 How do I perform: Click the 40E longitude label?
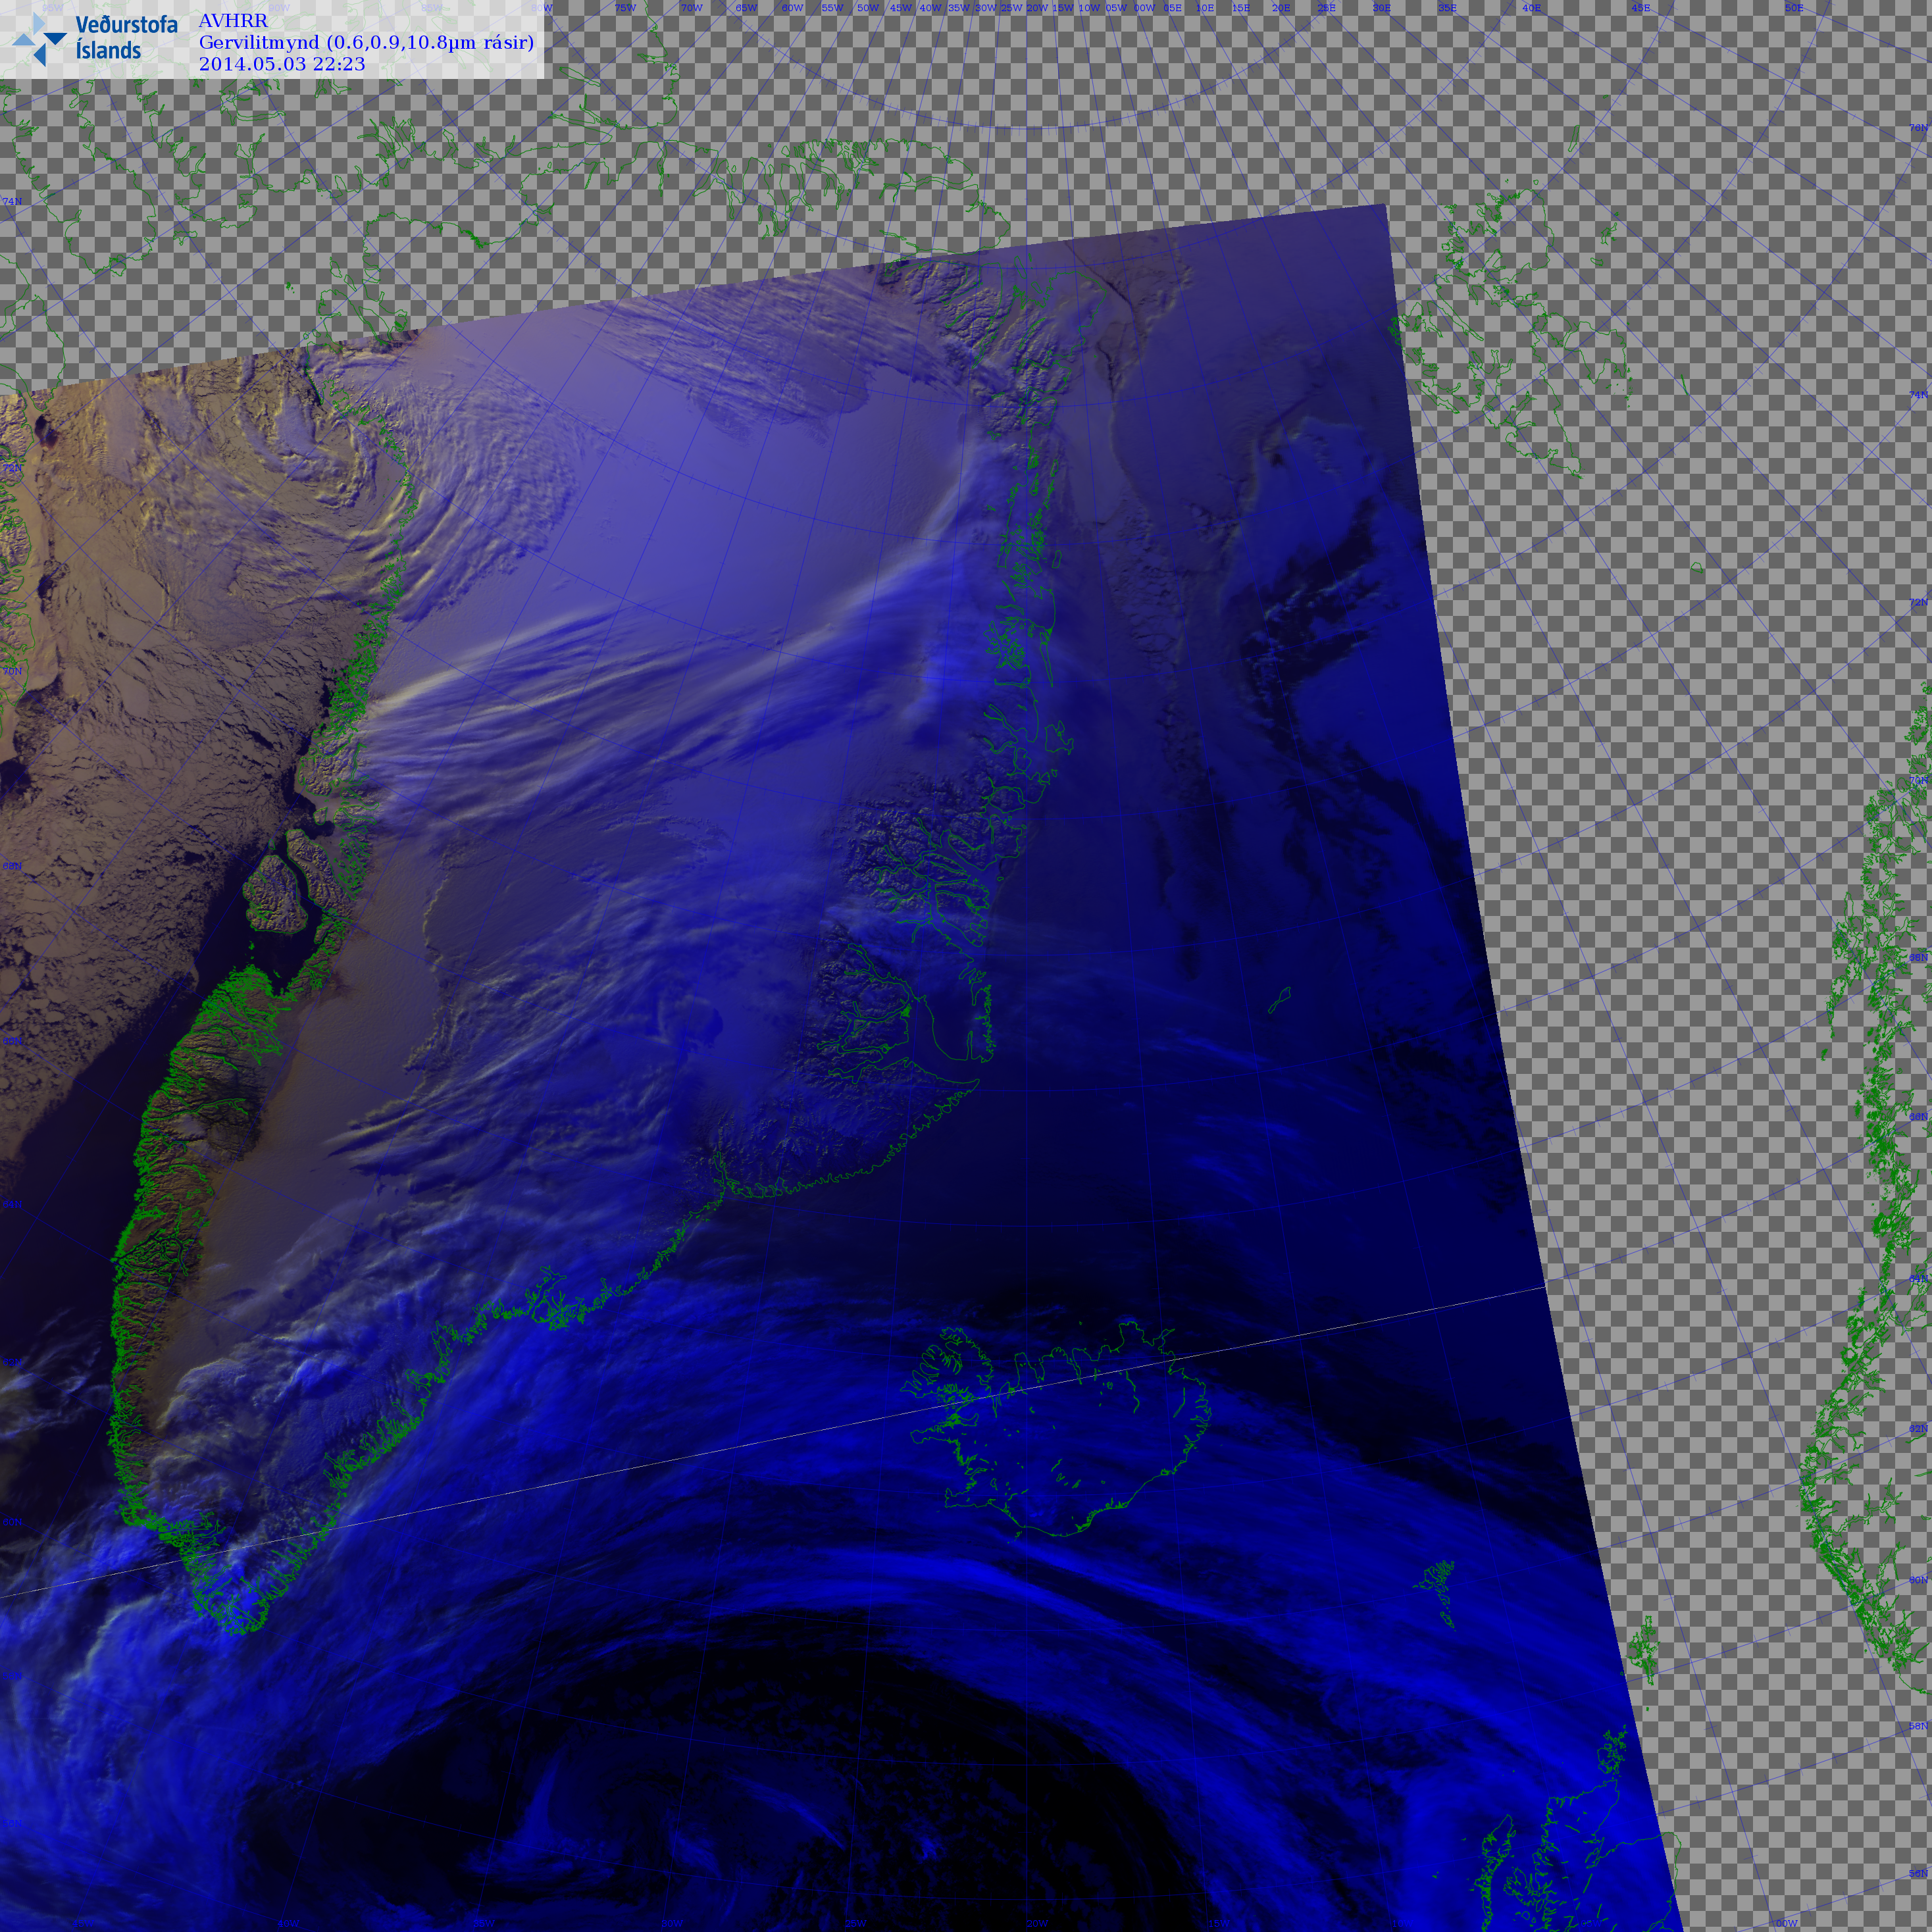tap(1531, 8)
